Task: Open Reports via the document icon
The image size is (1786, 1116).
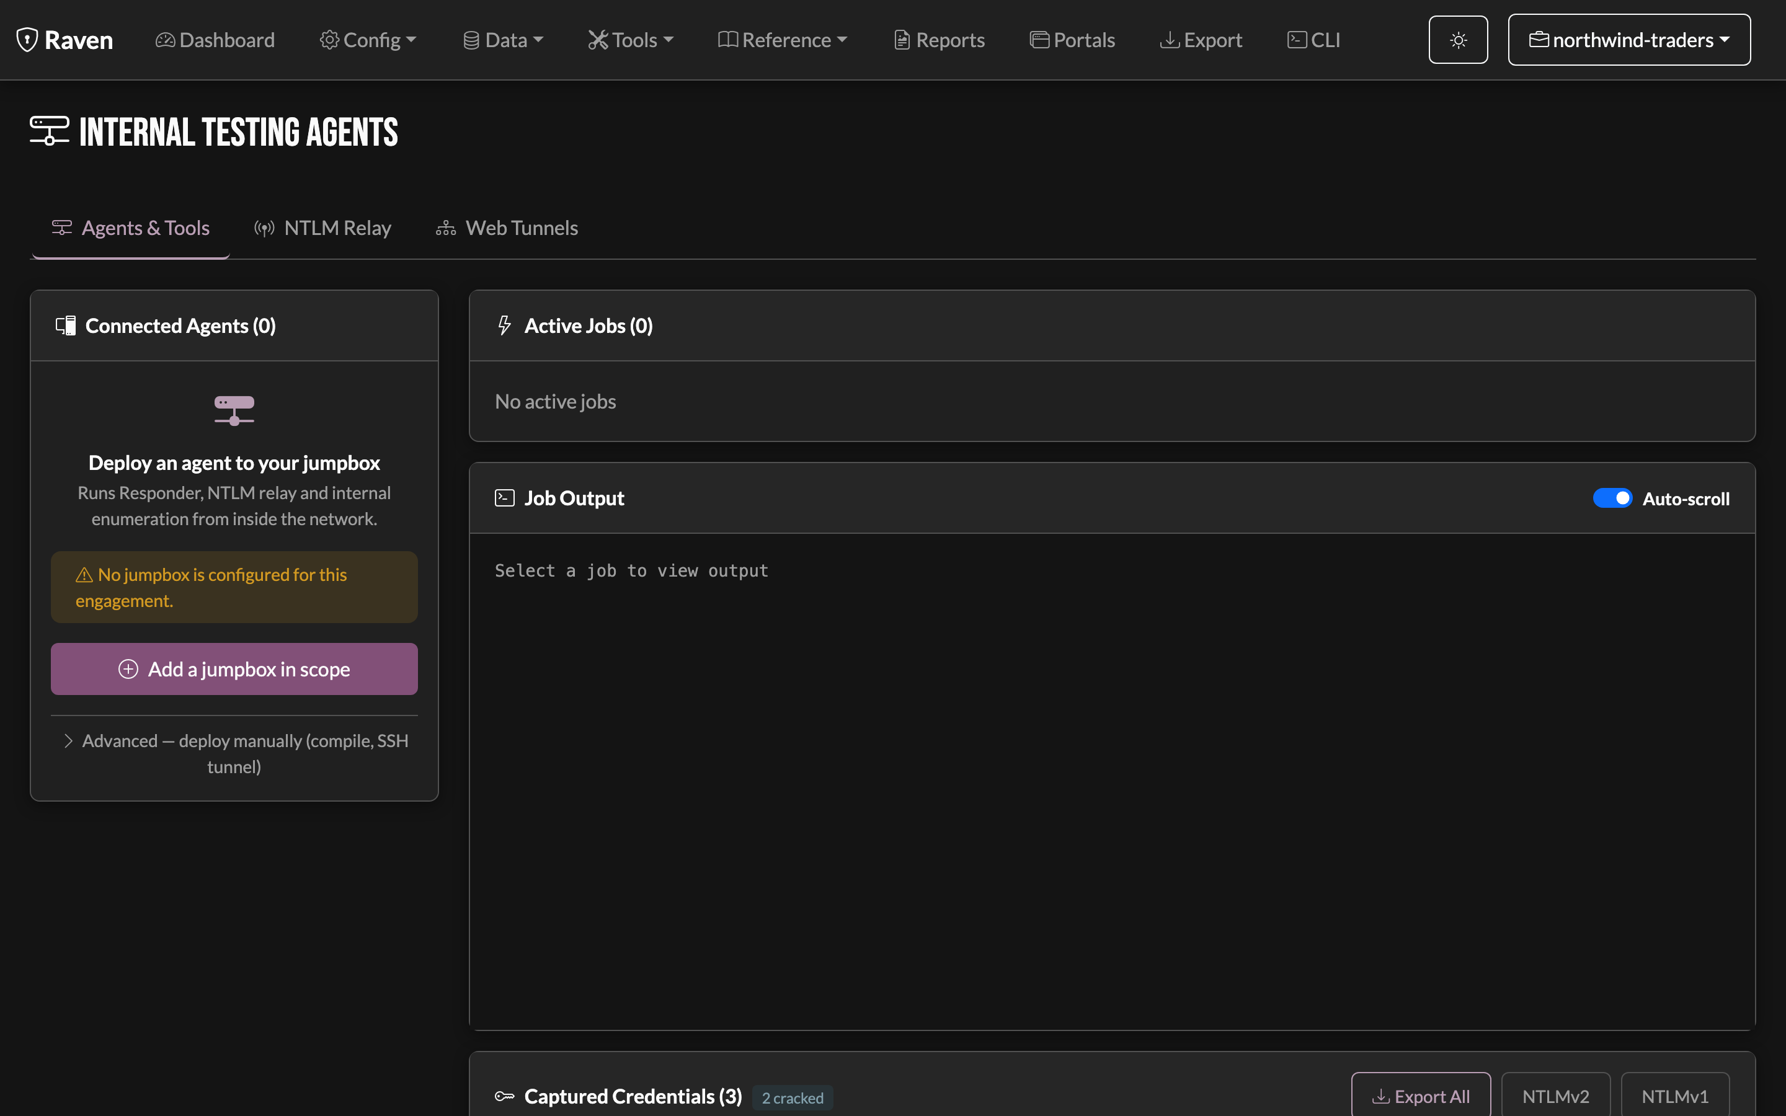Action: pyautogui.click(x=902, y=40)
